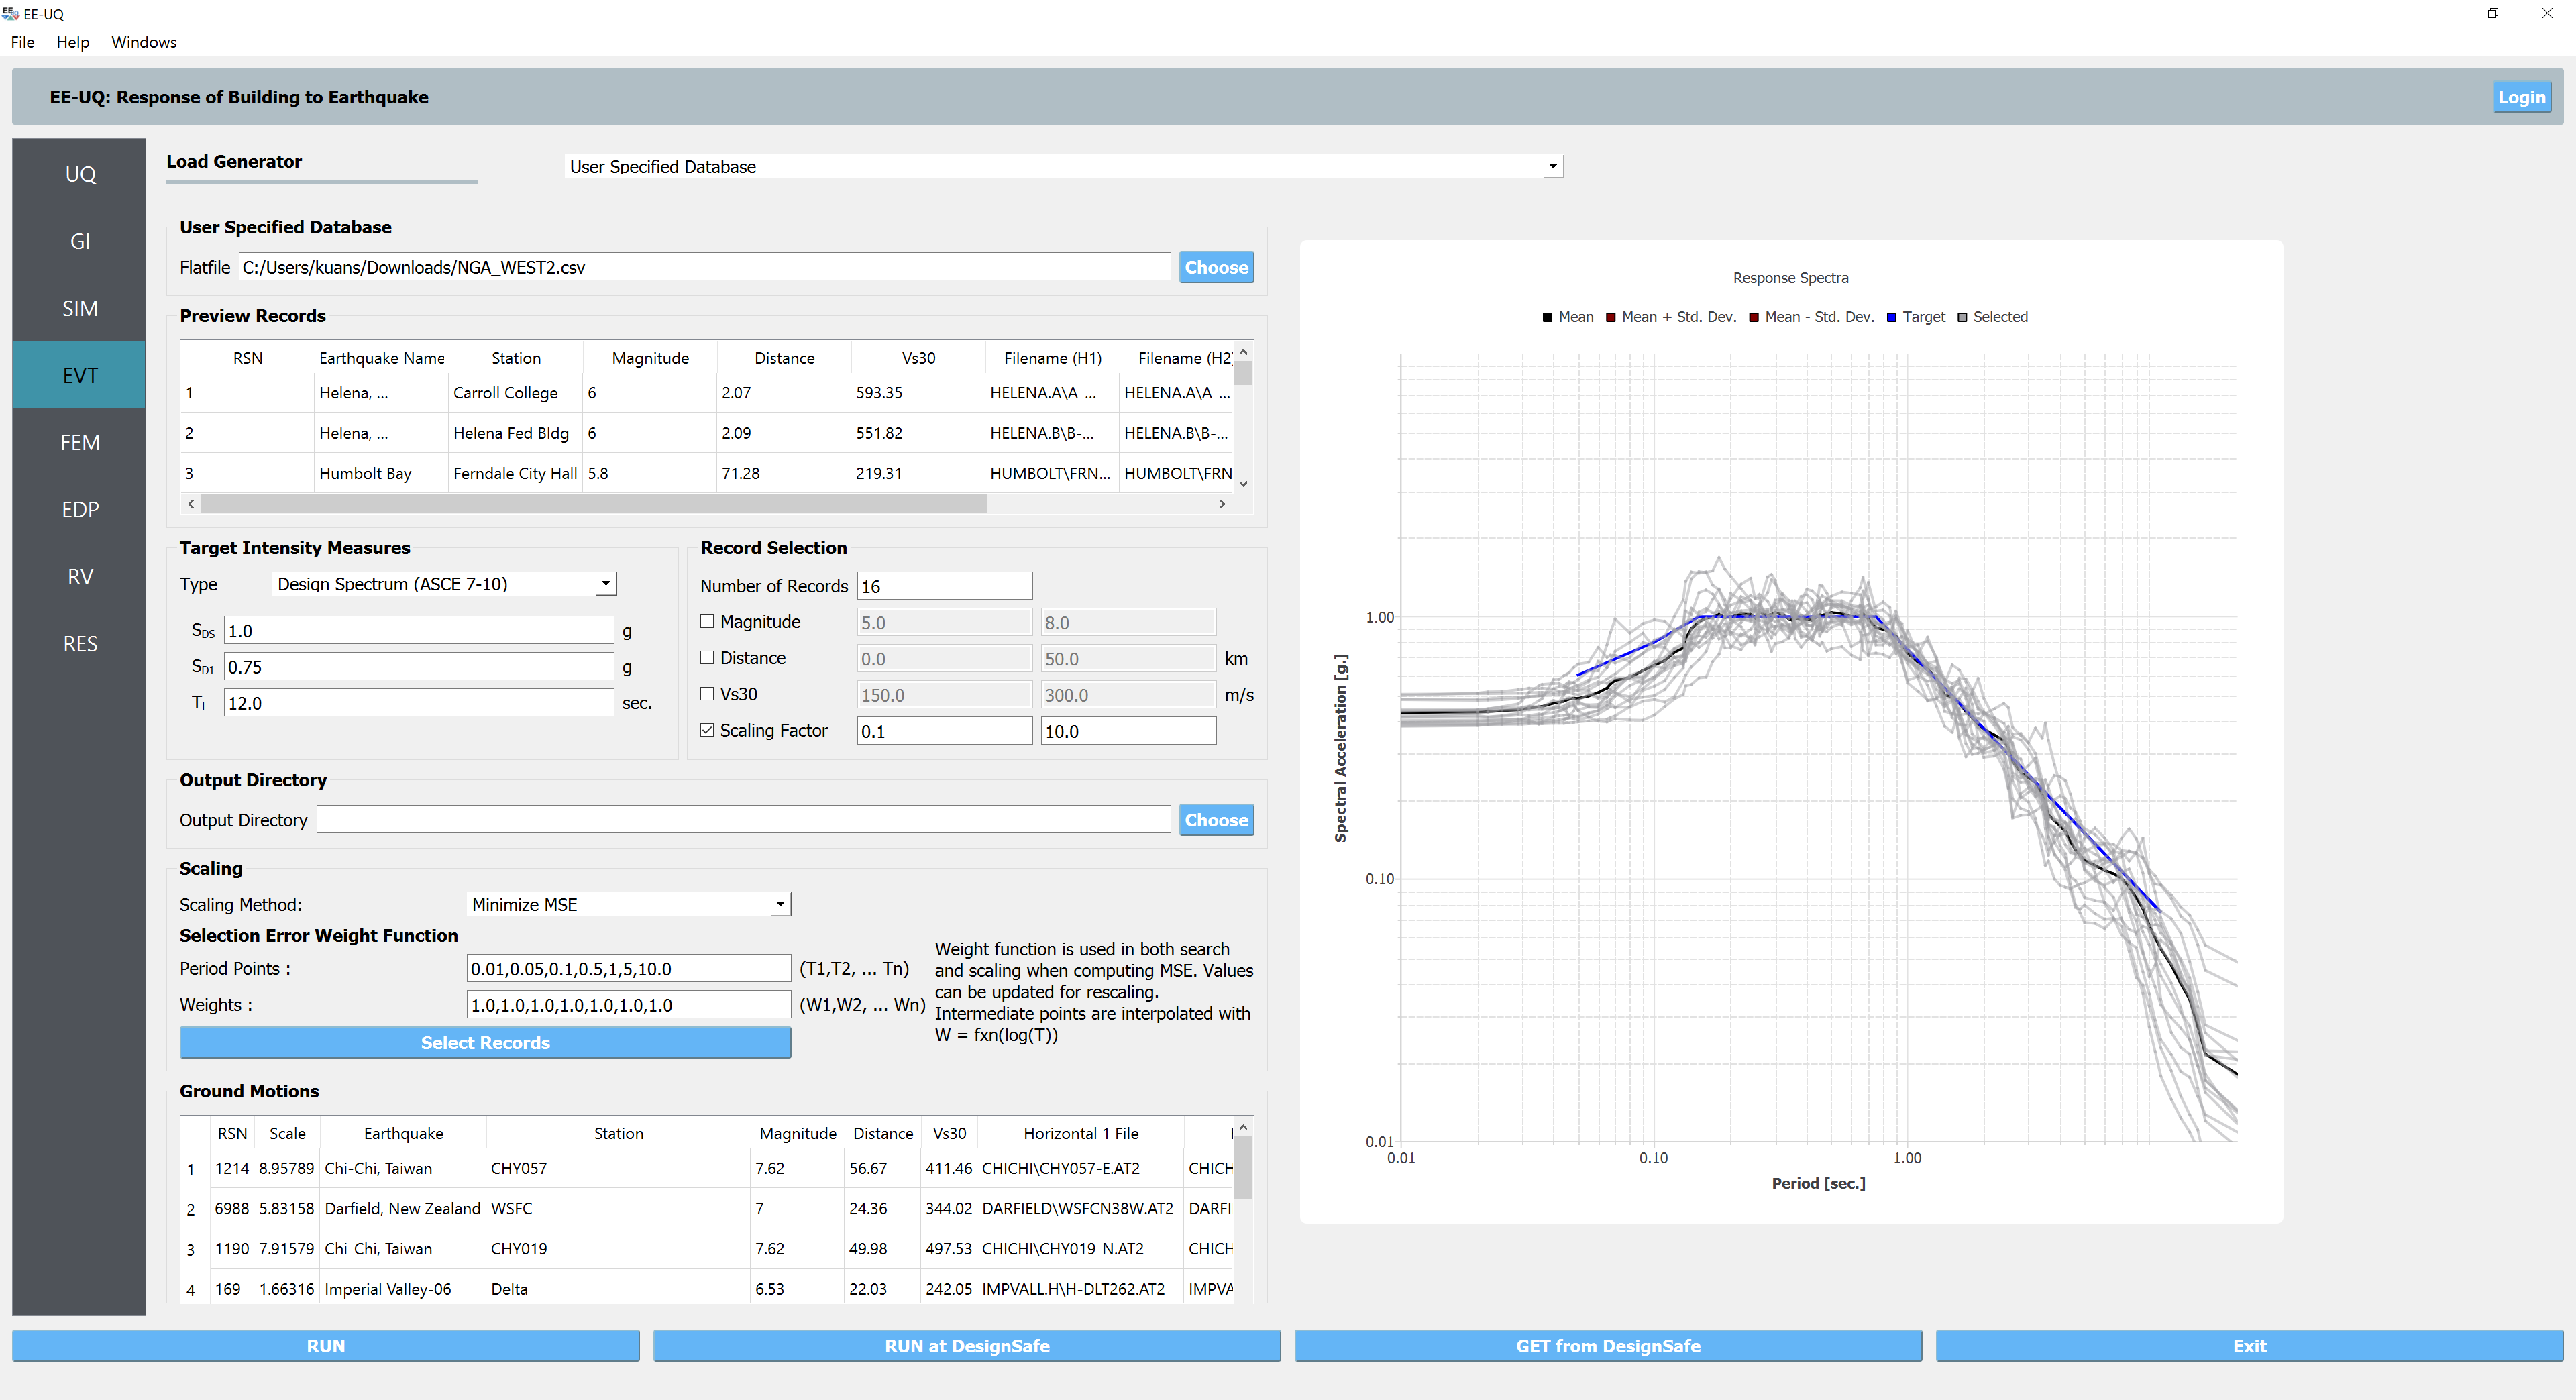Open the File menu
The width and height of the screenshot is (2576, 1400).
tap(23, 42)
